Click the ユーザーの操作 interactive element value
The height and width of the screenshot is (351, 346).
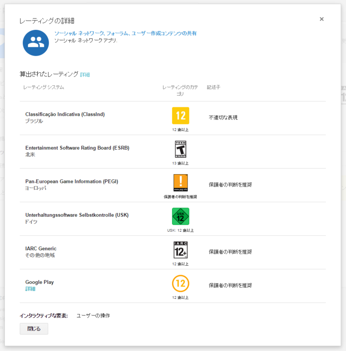[x=93, y=315]
